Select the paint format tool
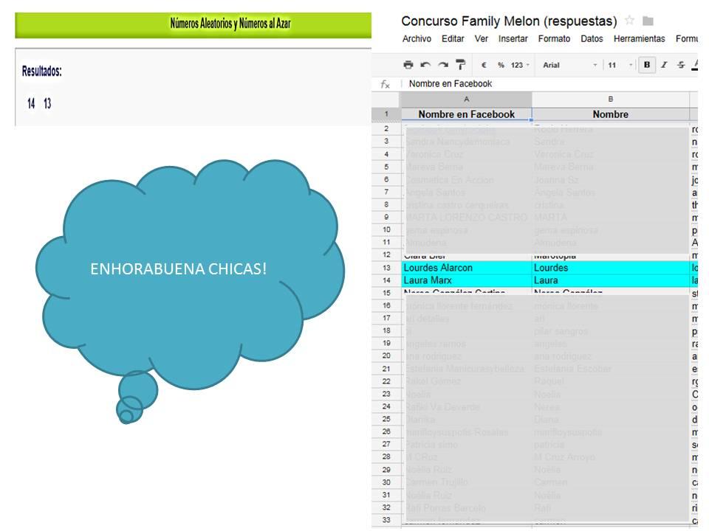 click(x=461, y=65)
